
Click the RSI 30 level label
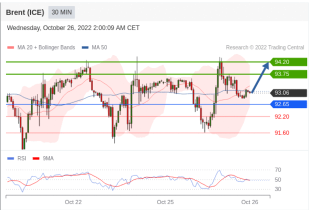tap(278, 189)
